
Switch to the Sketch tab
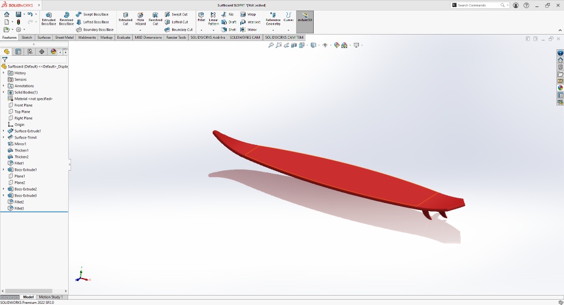tap(26, 38)
